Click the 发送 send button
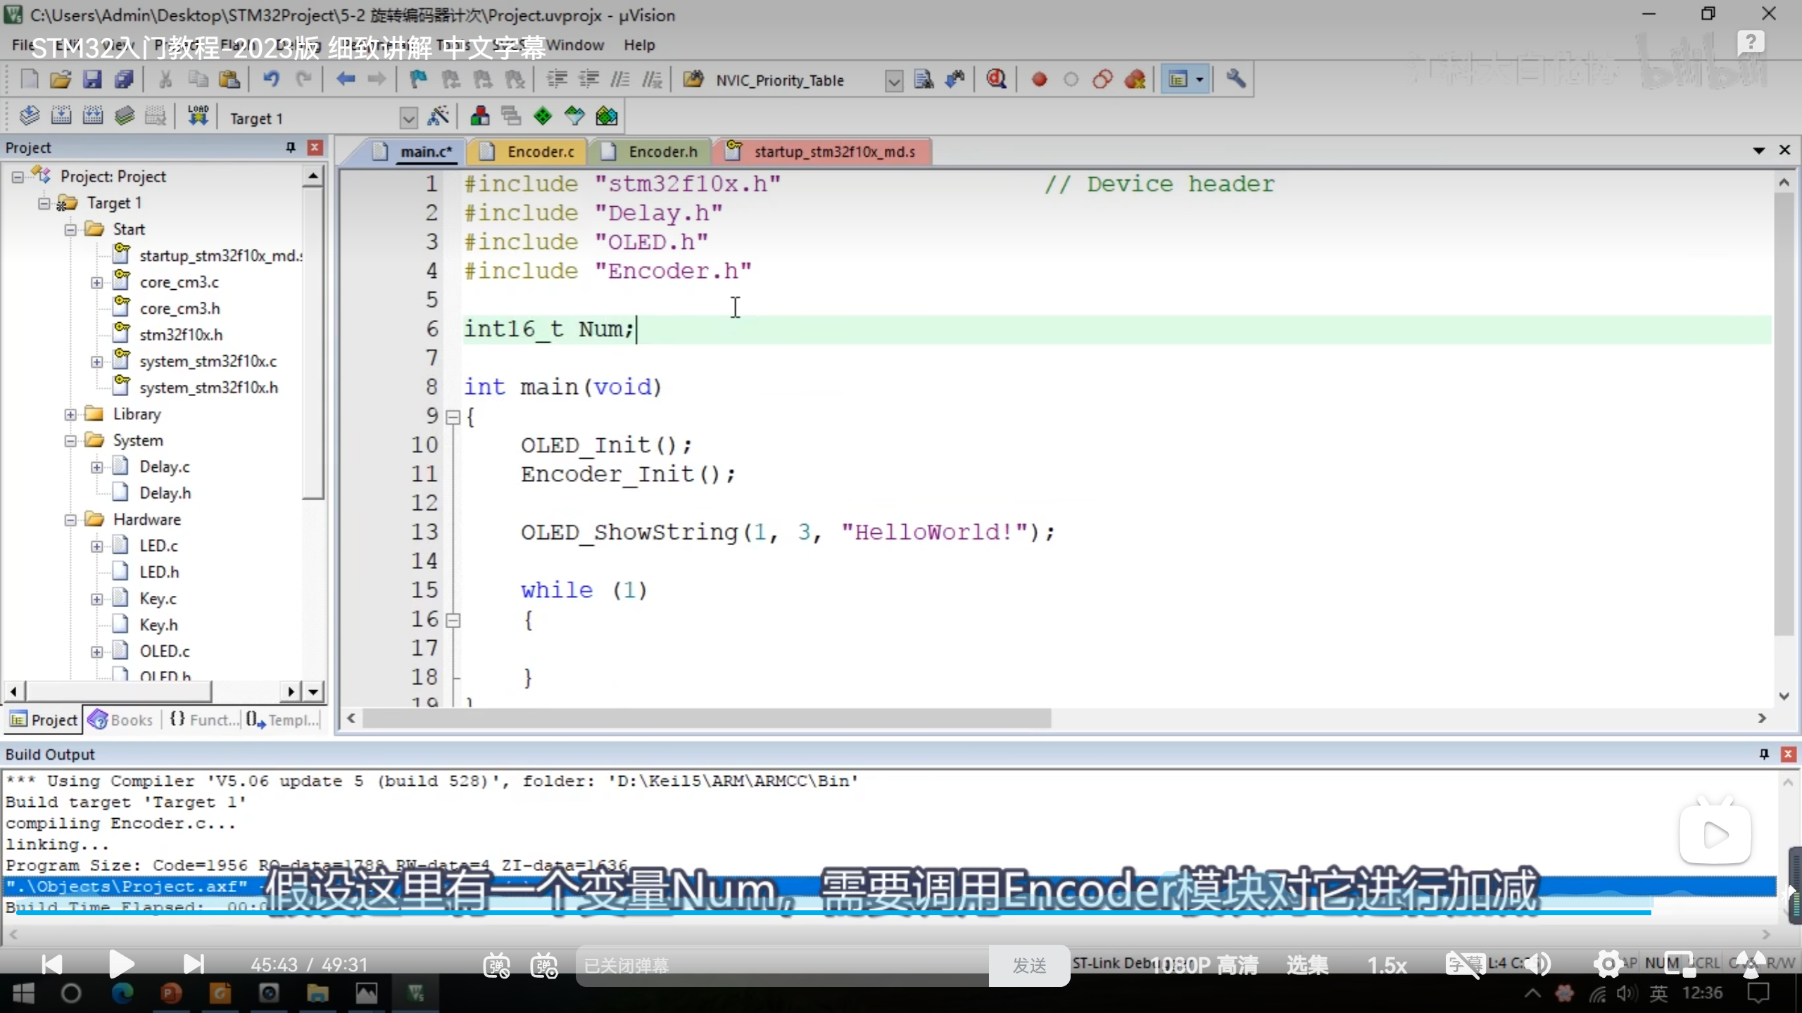This screenshot has width=1802, height=1013. tap(1029, 965)
